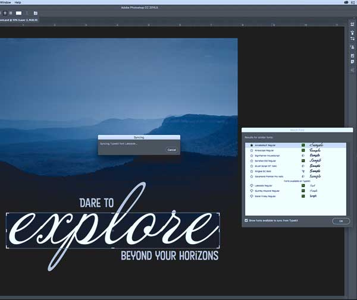Click the cloud sync icon for Quimby Mayoral Regular
This screenshot has width=357, height=300.
pyautogui.click(x=252, y=191)
